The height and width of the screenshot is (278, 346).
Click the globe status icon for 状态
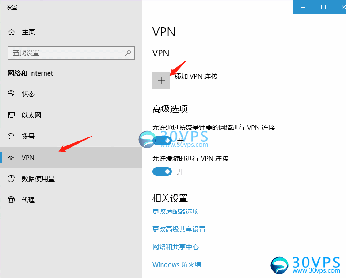pos(11,94)
